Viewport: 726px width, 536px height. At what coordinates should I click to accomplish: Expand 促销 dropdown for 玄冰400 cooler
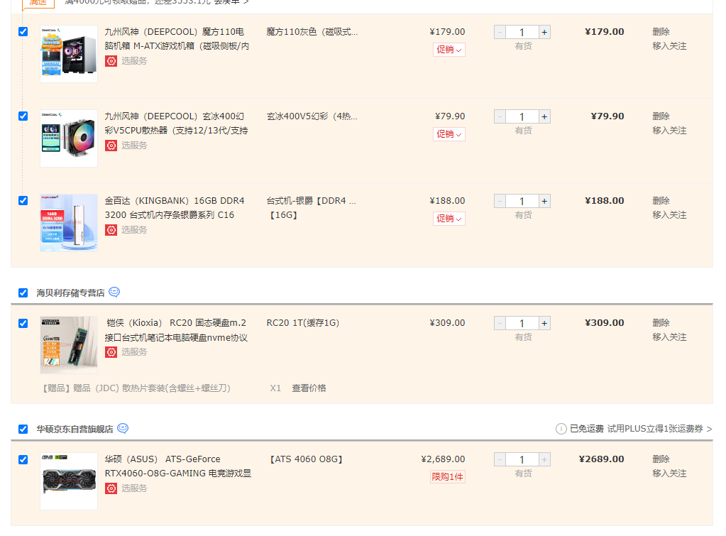click(x=449, y=134)
